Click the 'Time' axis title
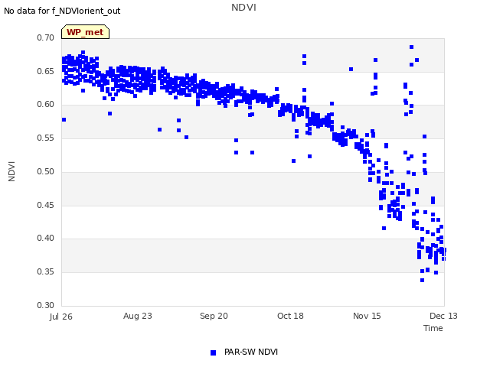This screenshot has width=490, height=367. tap(433, 328)
